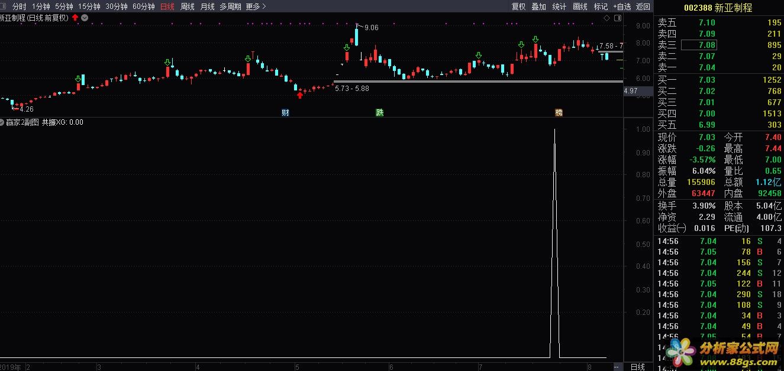Click the 总额 value 1.12亿
Viewport: 784px width, 371px height.
[x=769, y=182]
